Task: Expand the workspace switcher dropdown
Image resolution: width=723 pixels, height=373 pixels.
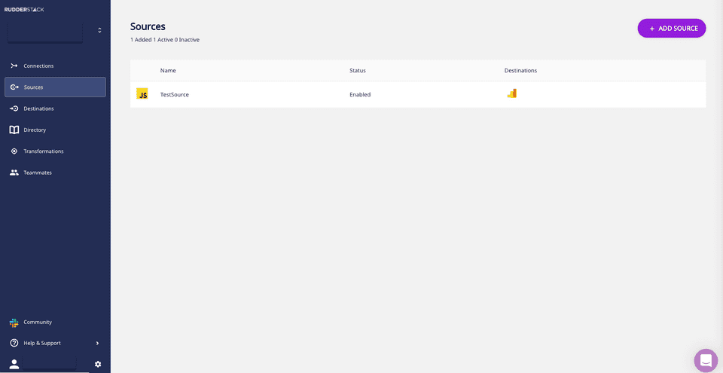Action: coord(99,30)
